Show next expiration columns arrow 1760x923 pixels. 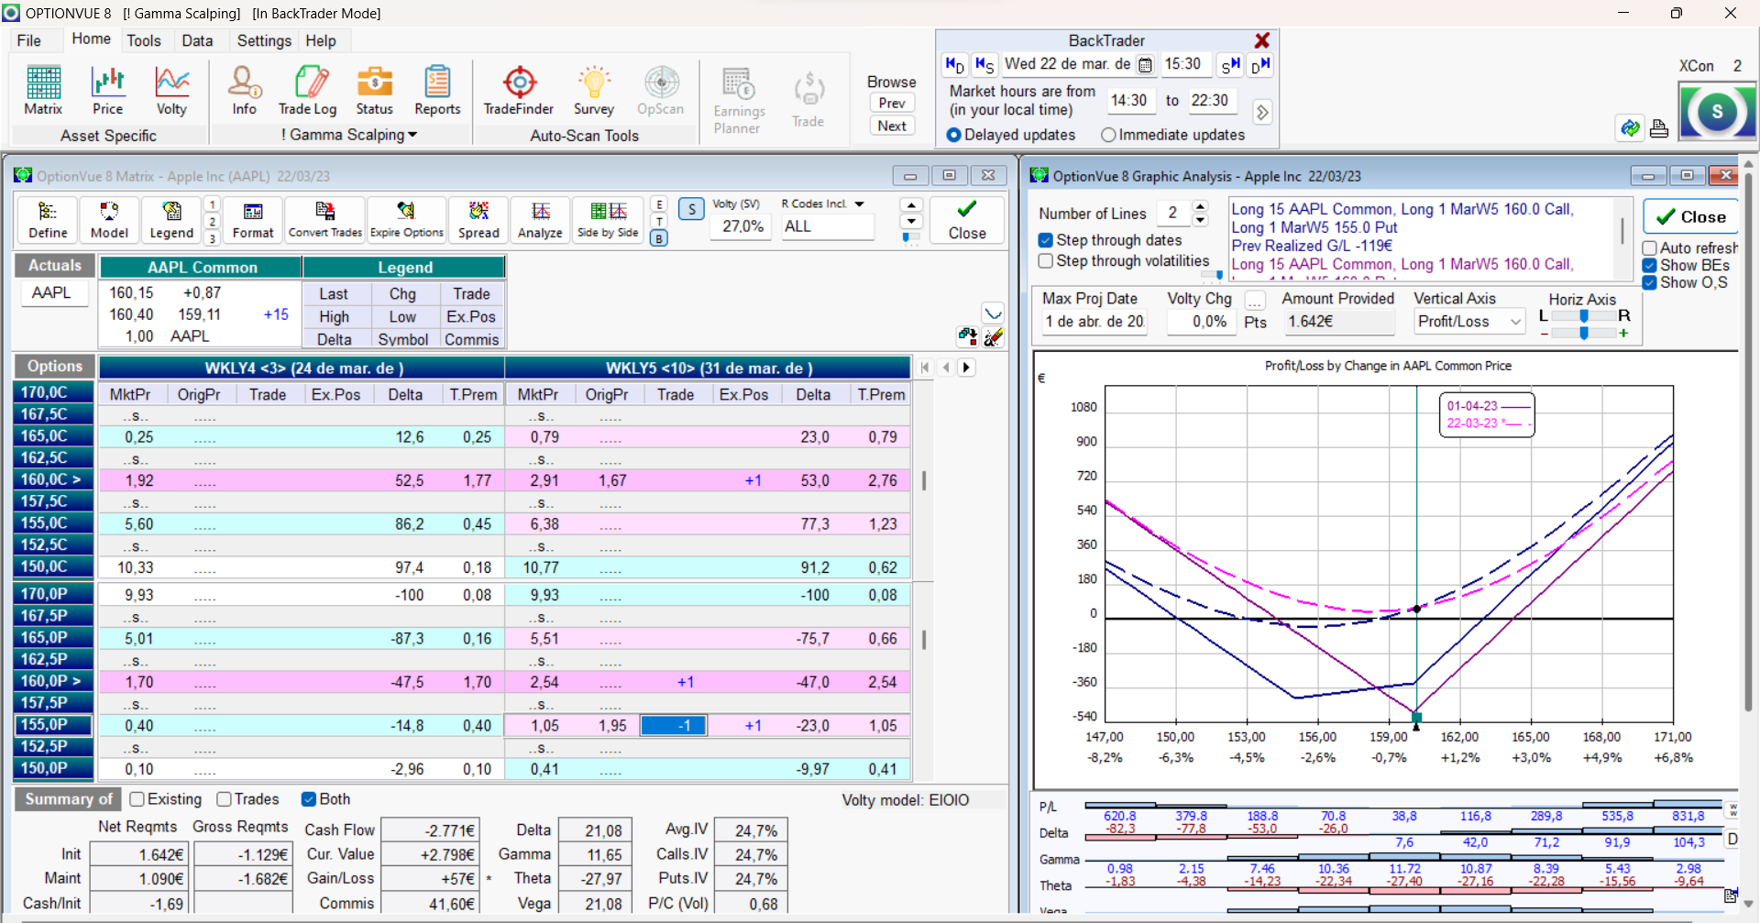966,368
